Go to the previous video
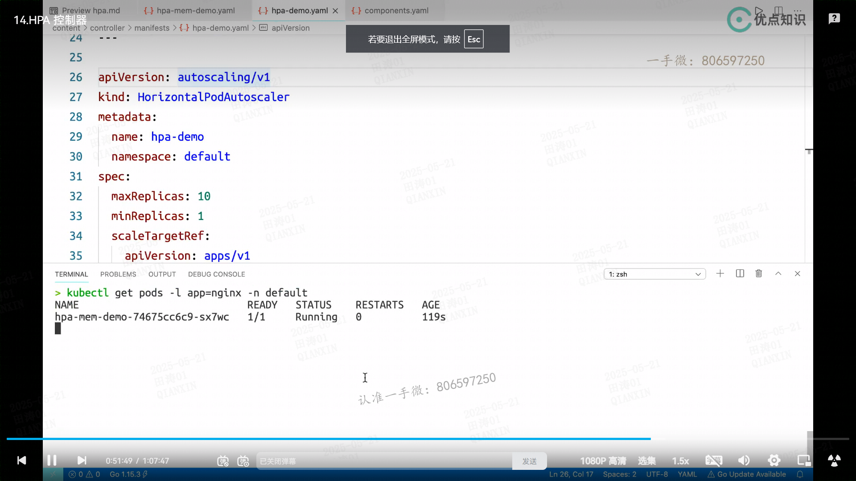The height and width of the screenshot is (481, 856). pos(21,460)
